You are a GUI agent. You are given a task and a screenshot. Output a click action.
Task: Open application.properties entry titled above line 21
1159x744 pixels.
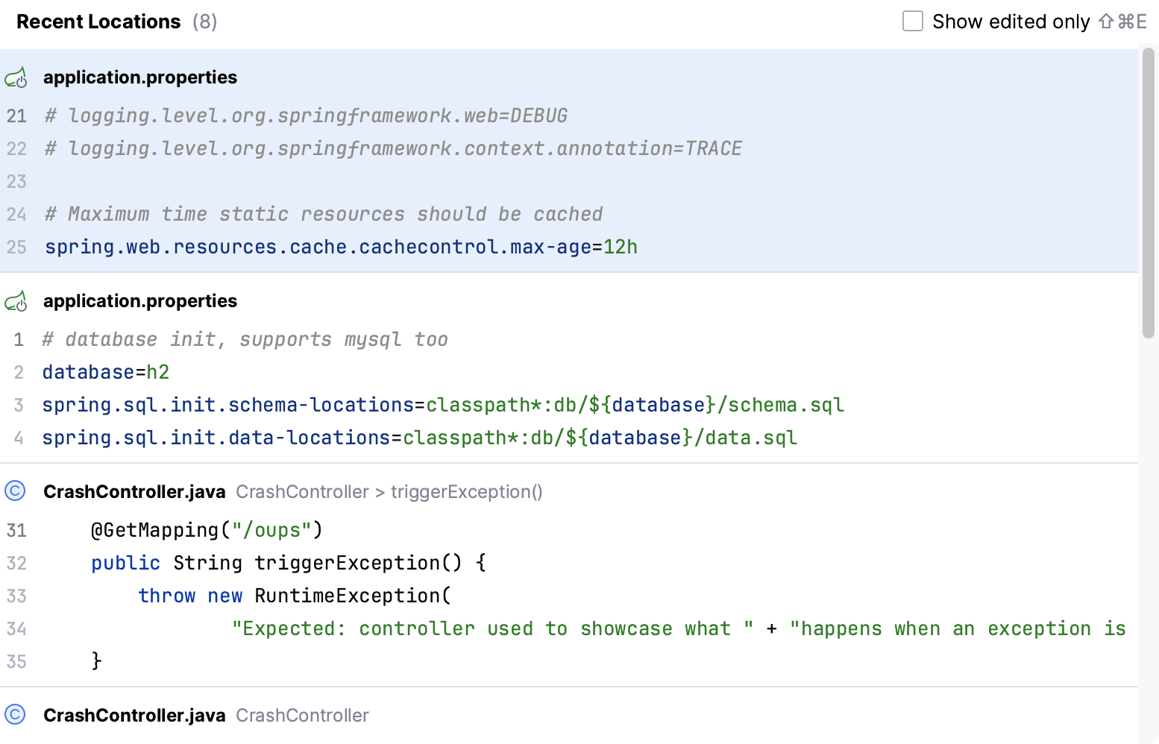(140, 78)
